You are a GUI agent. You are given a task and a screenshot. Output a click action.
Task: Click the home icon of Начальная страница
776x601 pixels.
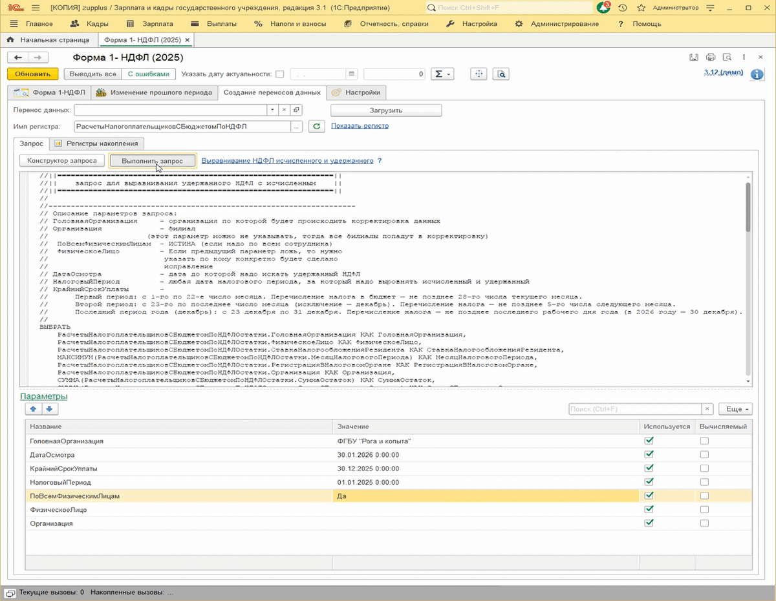[x=10, y=40]
